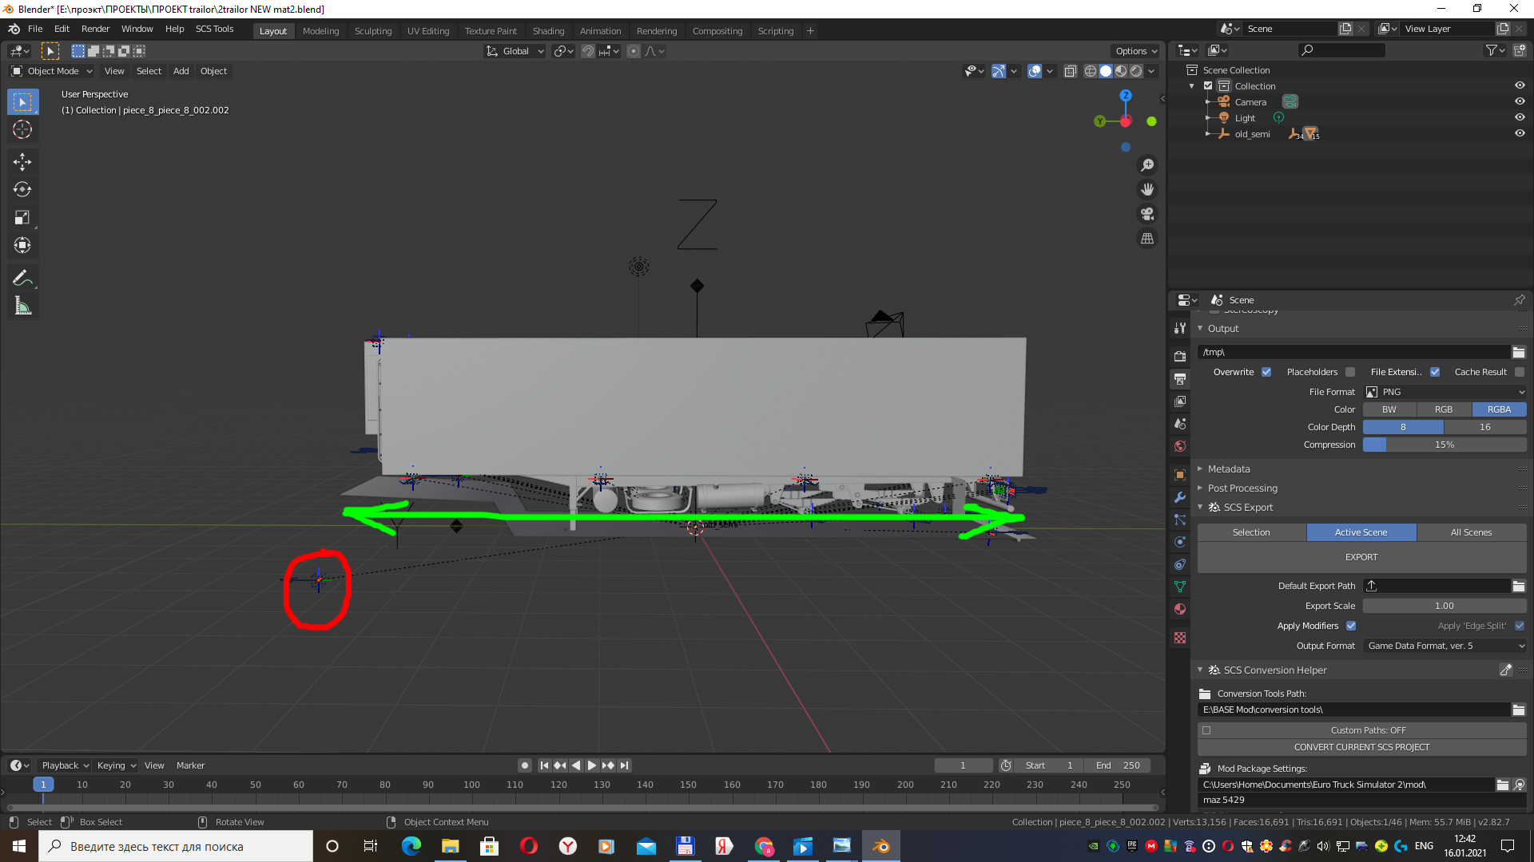
Task: Activate the Scale tool
Action: 22,217
